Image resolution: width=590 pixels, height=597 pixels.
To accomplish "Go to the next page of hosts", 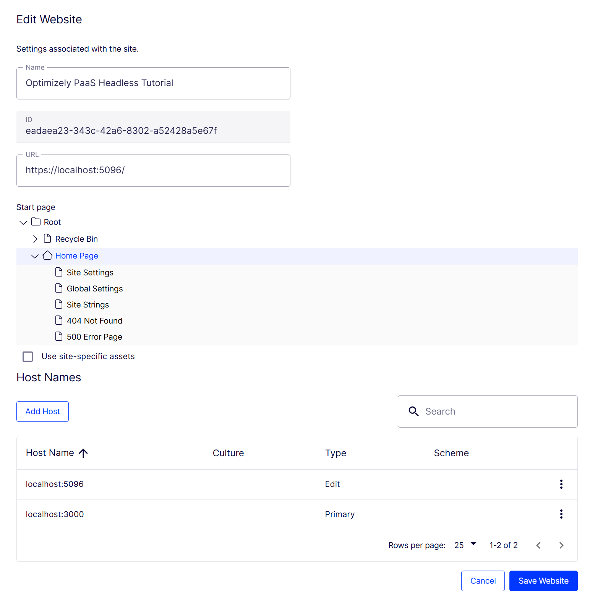I will (x=561, y=545).
